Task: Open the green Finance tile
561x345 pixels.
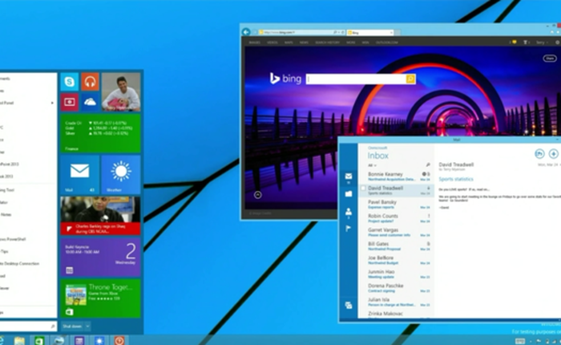Action: tap(100, 133)
